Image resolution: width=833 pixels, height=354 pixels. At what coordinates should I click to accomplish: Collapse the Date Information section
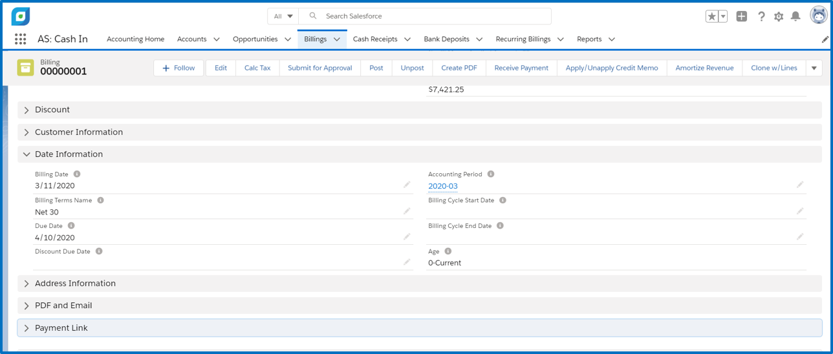pos(419,154)
